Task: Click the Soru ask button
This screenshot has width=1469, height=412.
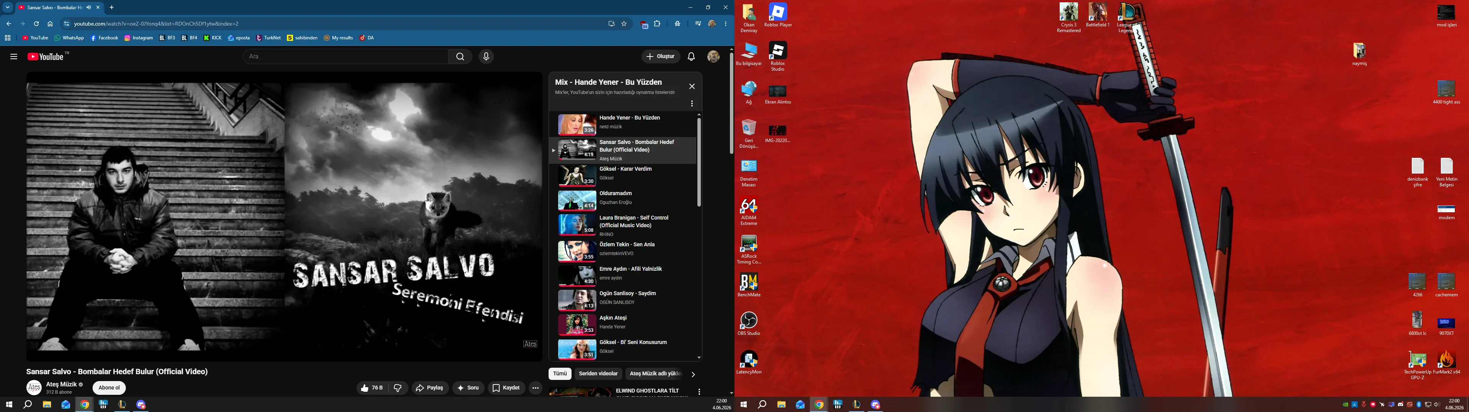Action: [468, 388]
